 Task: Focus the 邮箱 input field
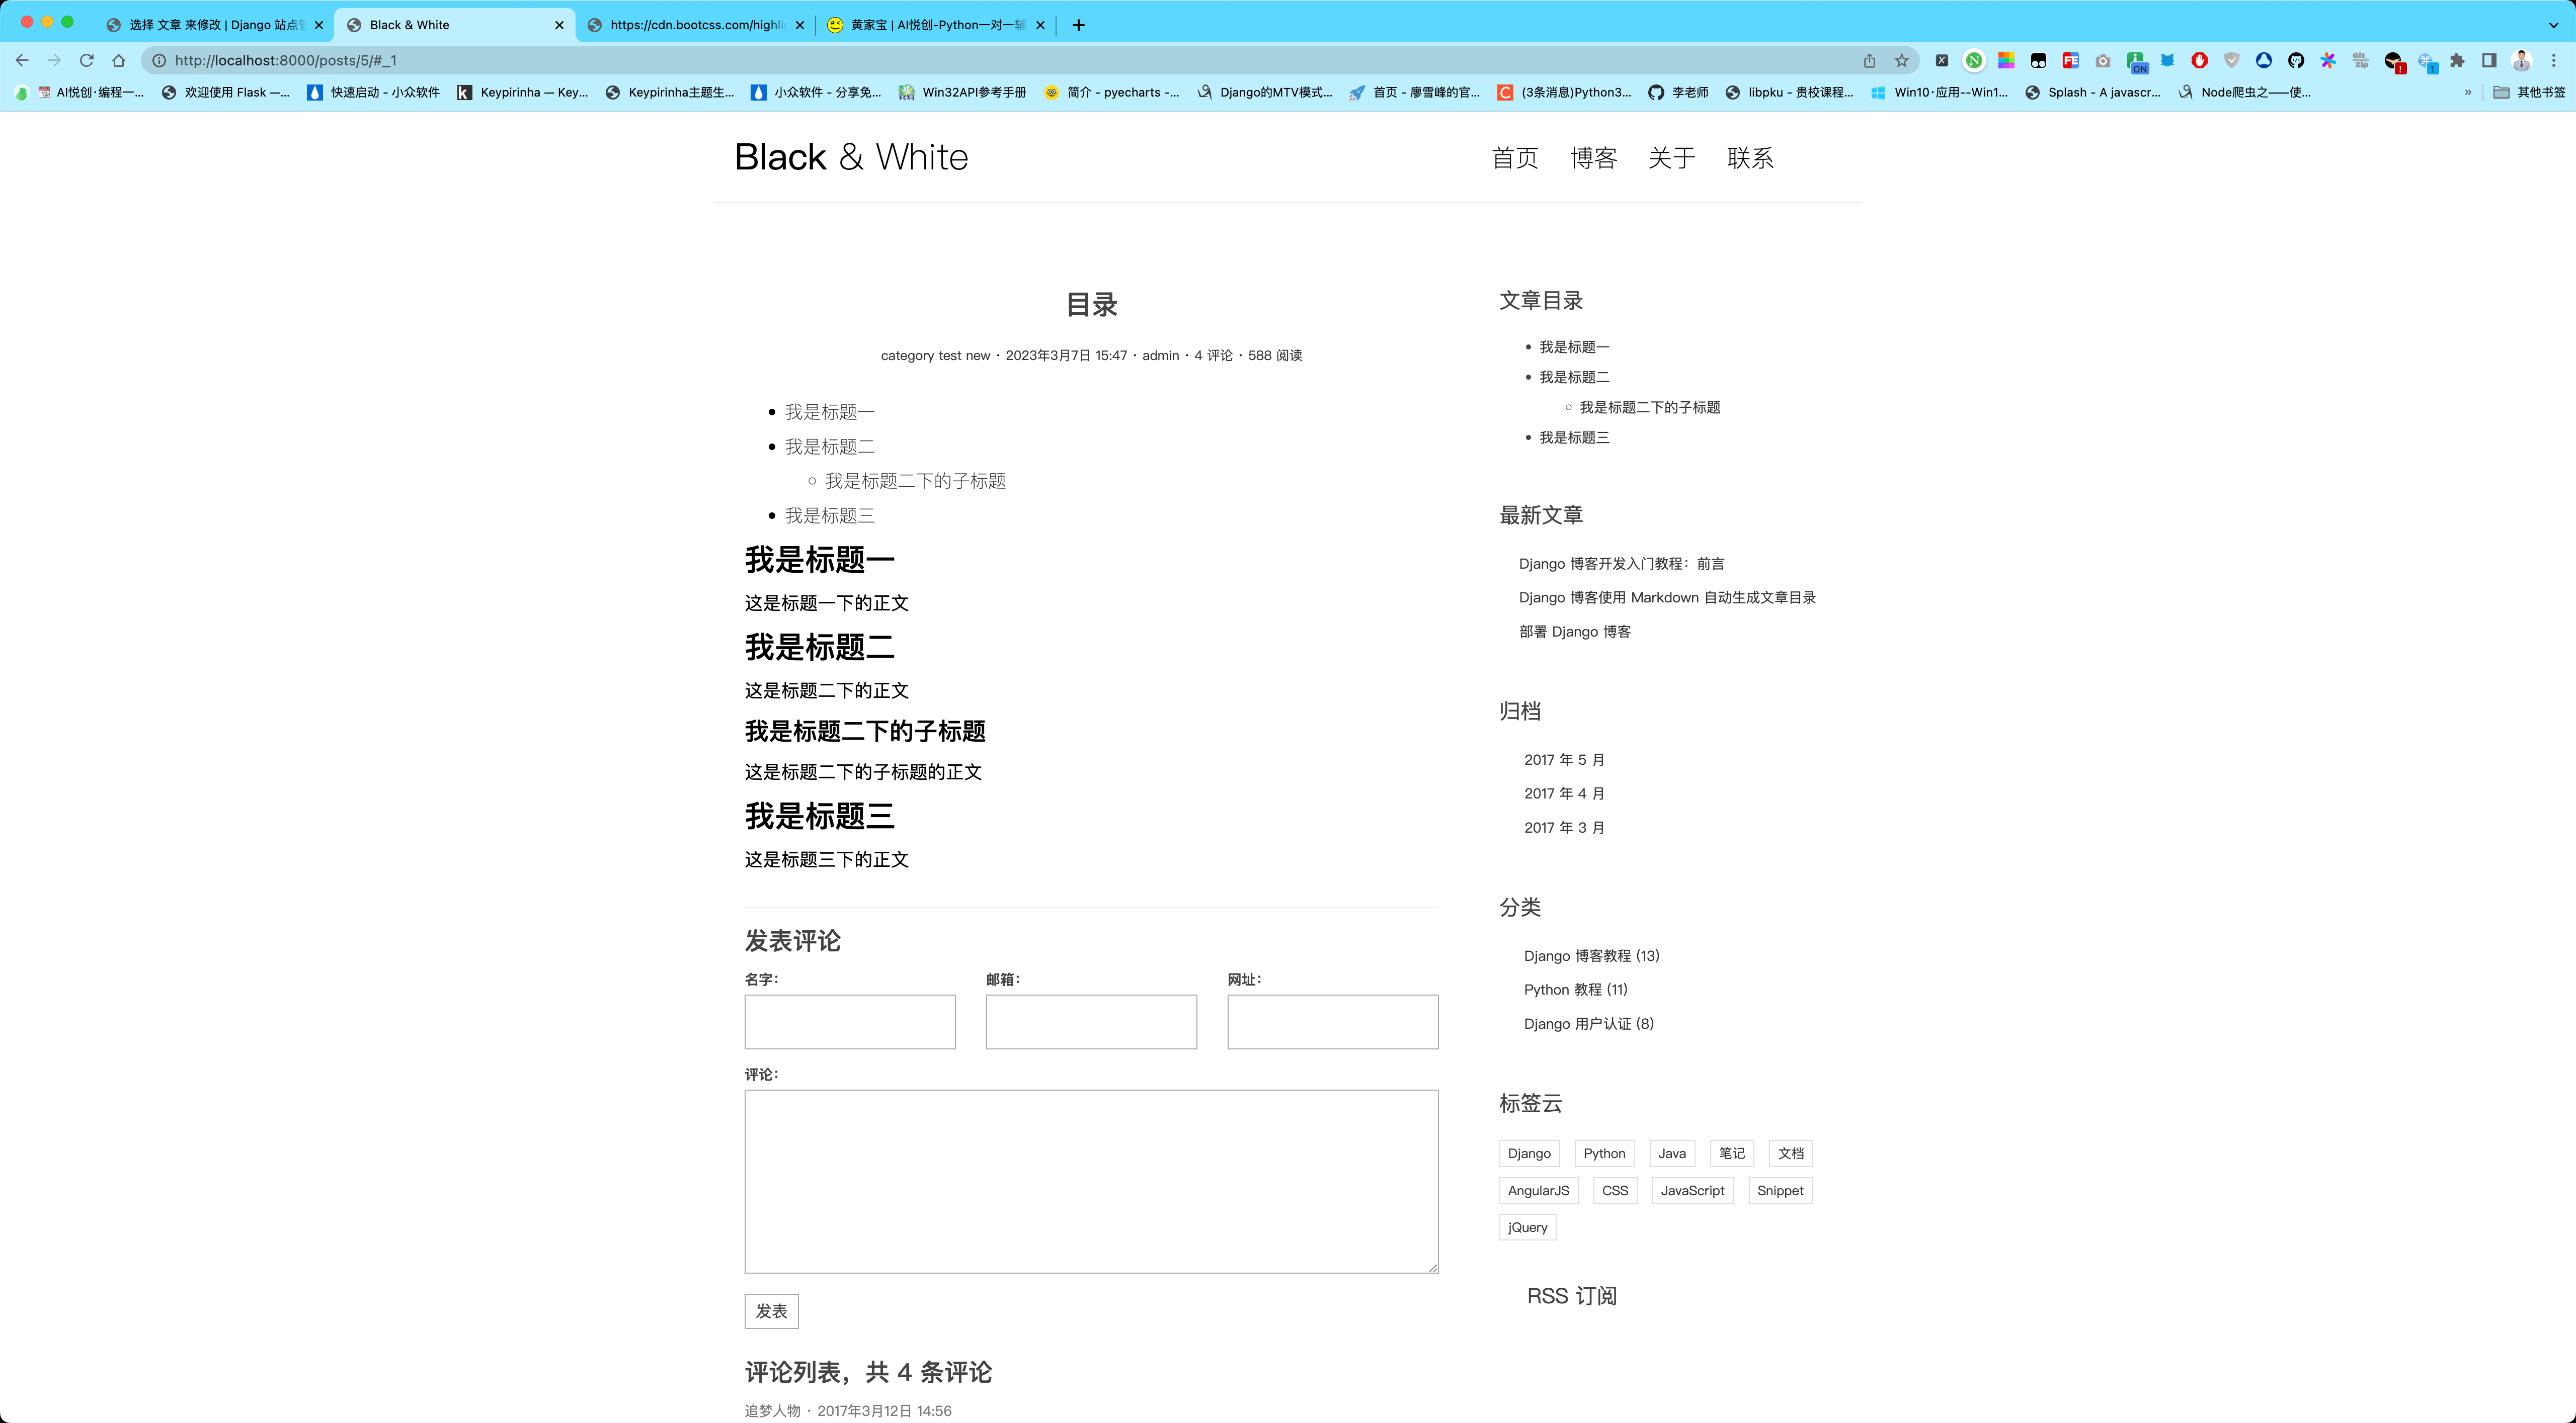coord(1091,1021)
